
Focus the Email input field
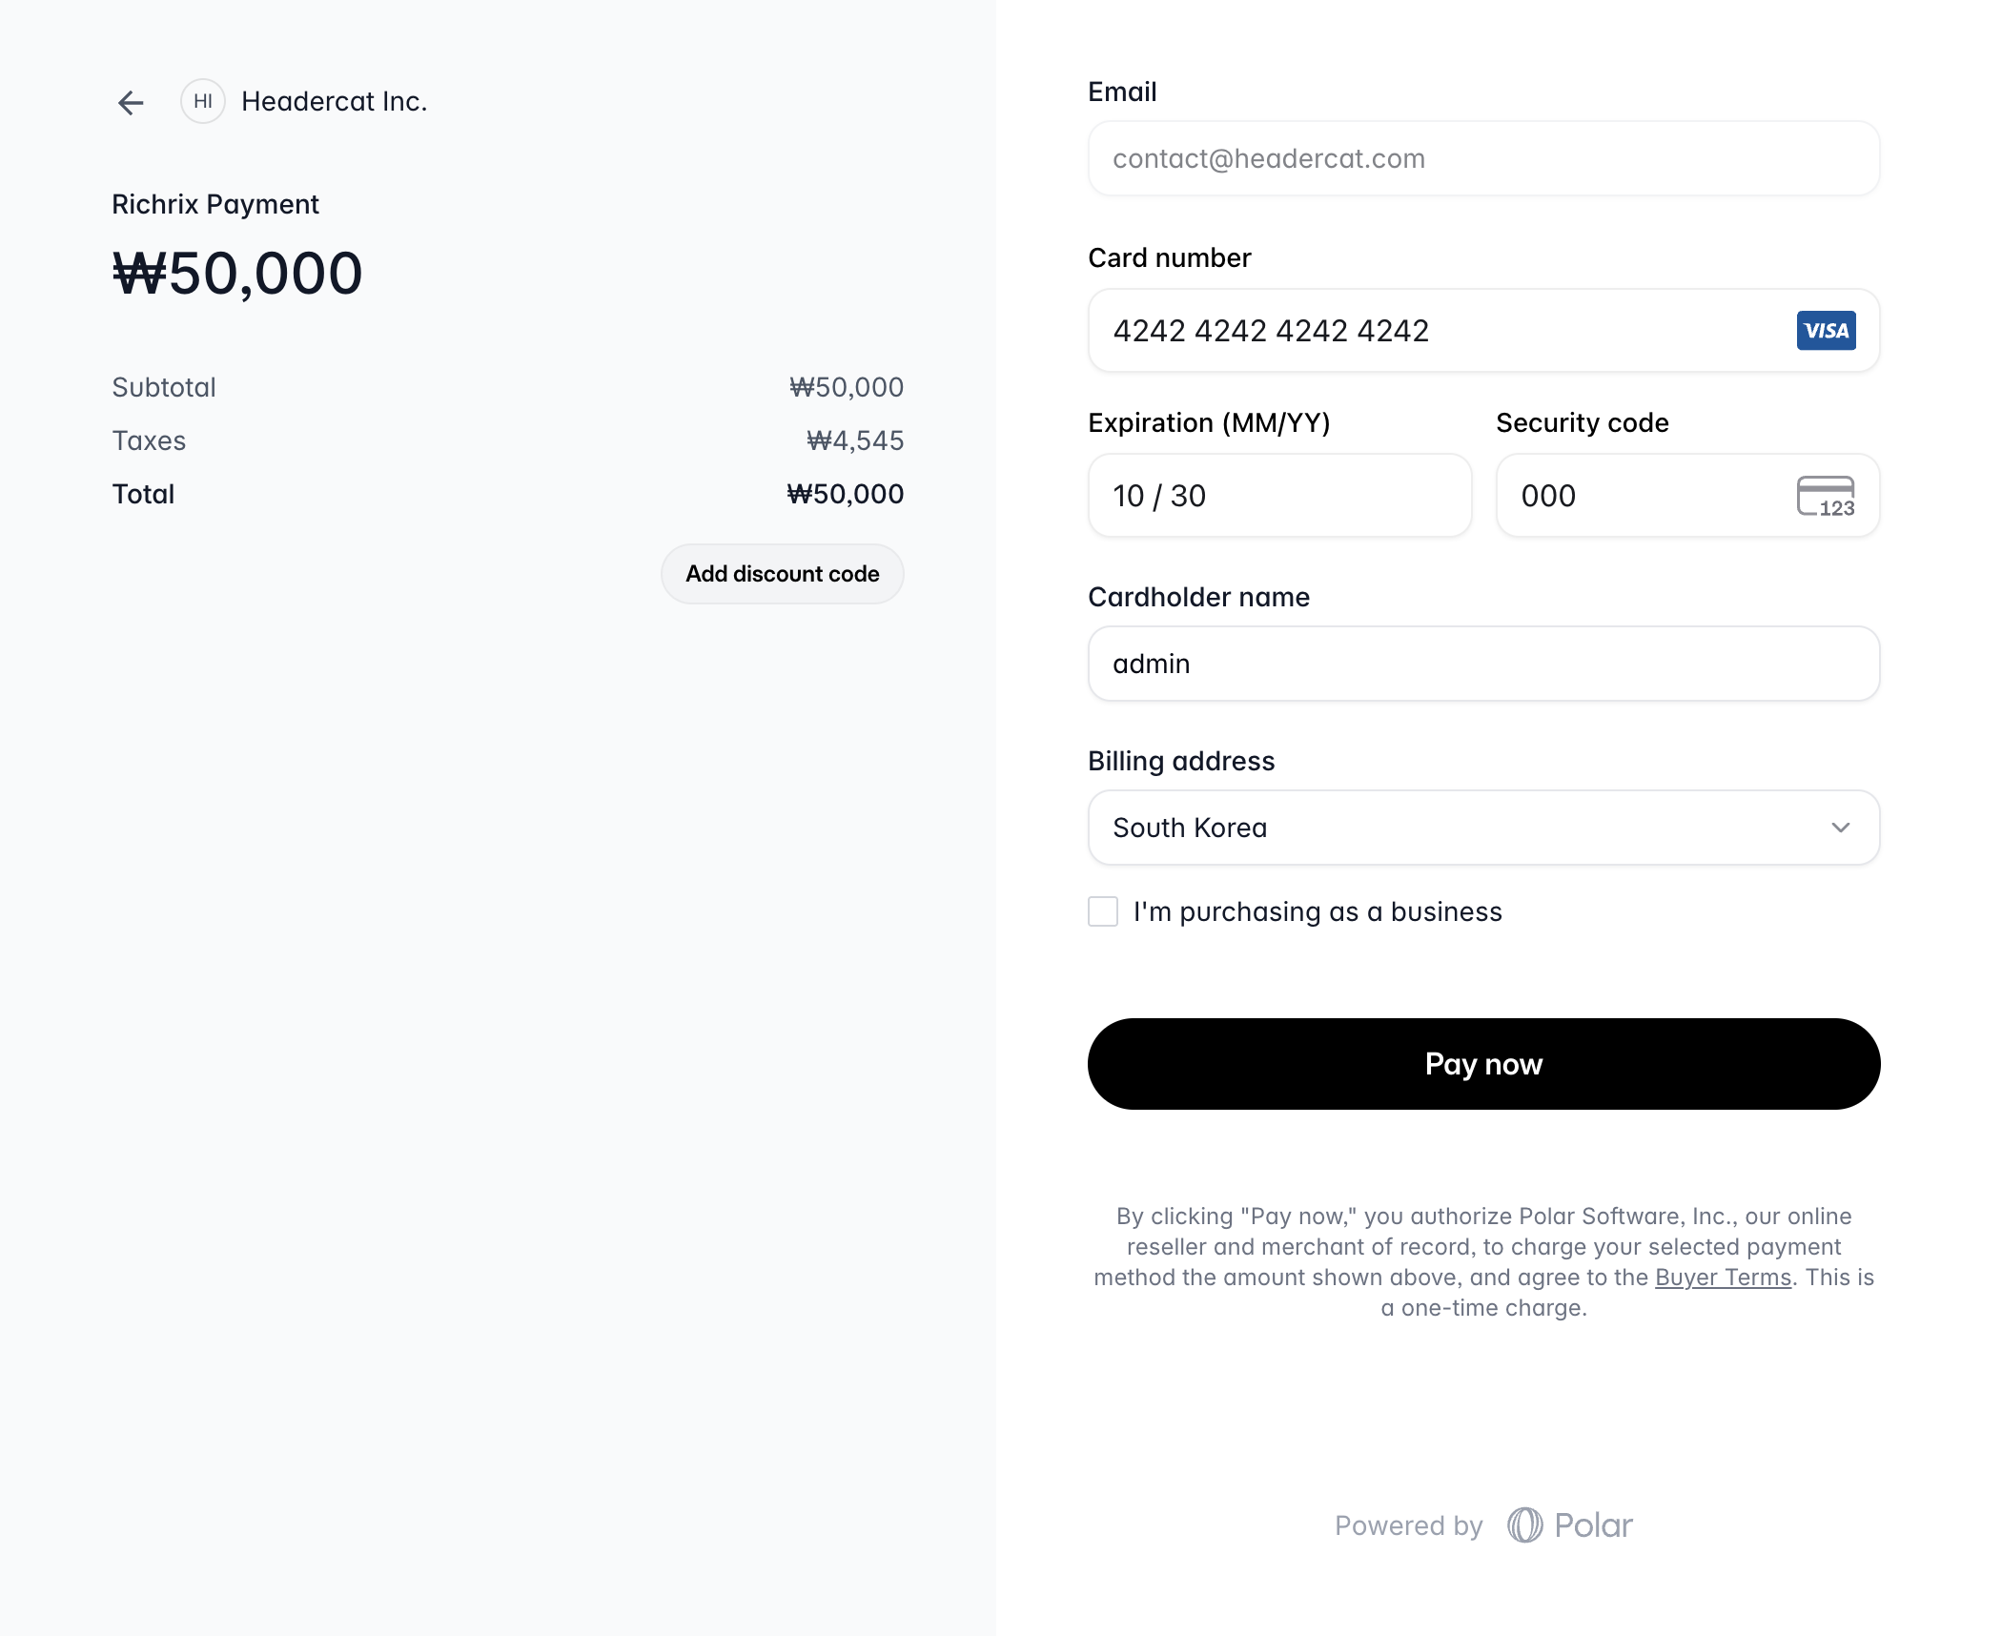click(1483, 158)
